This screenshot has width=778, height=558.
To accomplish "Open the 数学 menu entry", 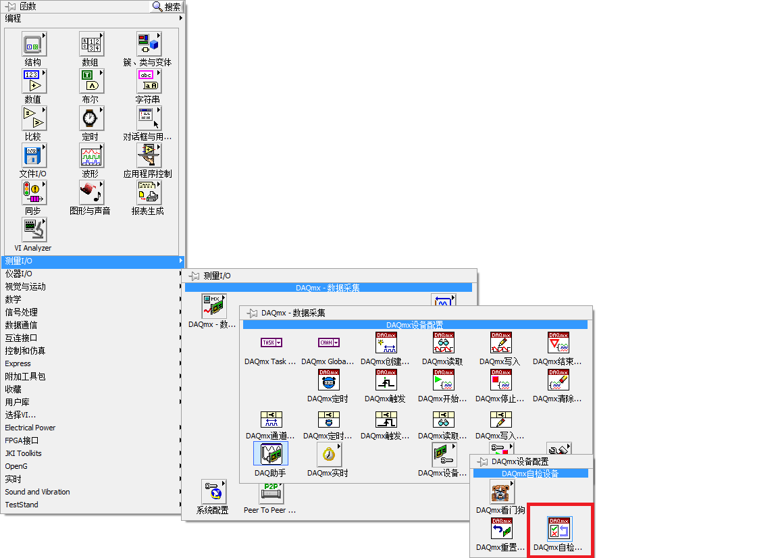I will click(x=93, y=299).
